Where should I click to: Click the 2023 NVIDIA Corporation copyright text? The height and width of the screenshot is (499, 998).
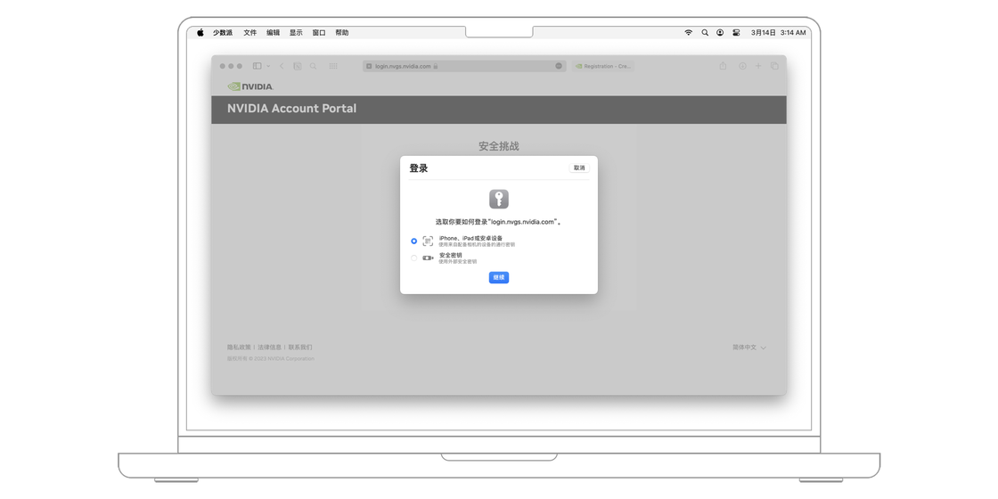(x=271, y=359)
